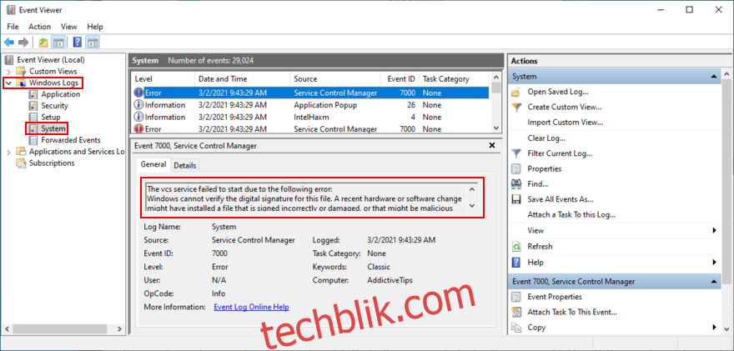Screen dimensions: 734x351
Task: Click the Create Custom View funnel icon
Action: tap(516, 108)
